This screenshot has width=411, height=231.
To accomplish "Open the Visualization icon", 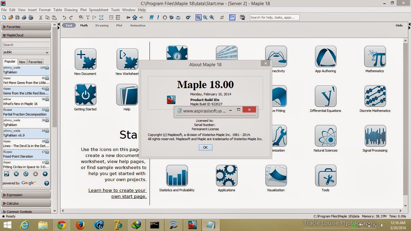I will [x=276, y=176].
